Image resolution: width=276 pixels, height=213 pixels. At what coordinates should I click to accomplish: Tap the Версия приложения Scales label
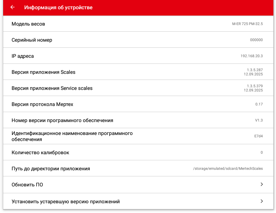click(x=43, y=72)
